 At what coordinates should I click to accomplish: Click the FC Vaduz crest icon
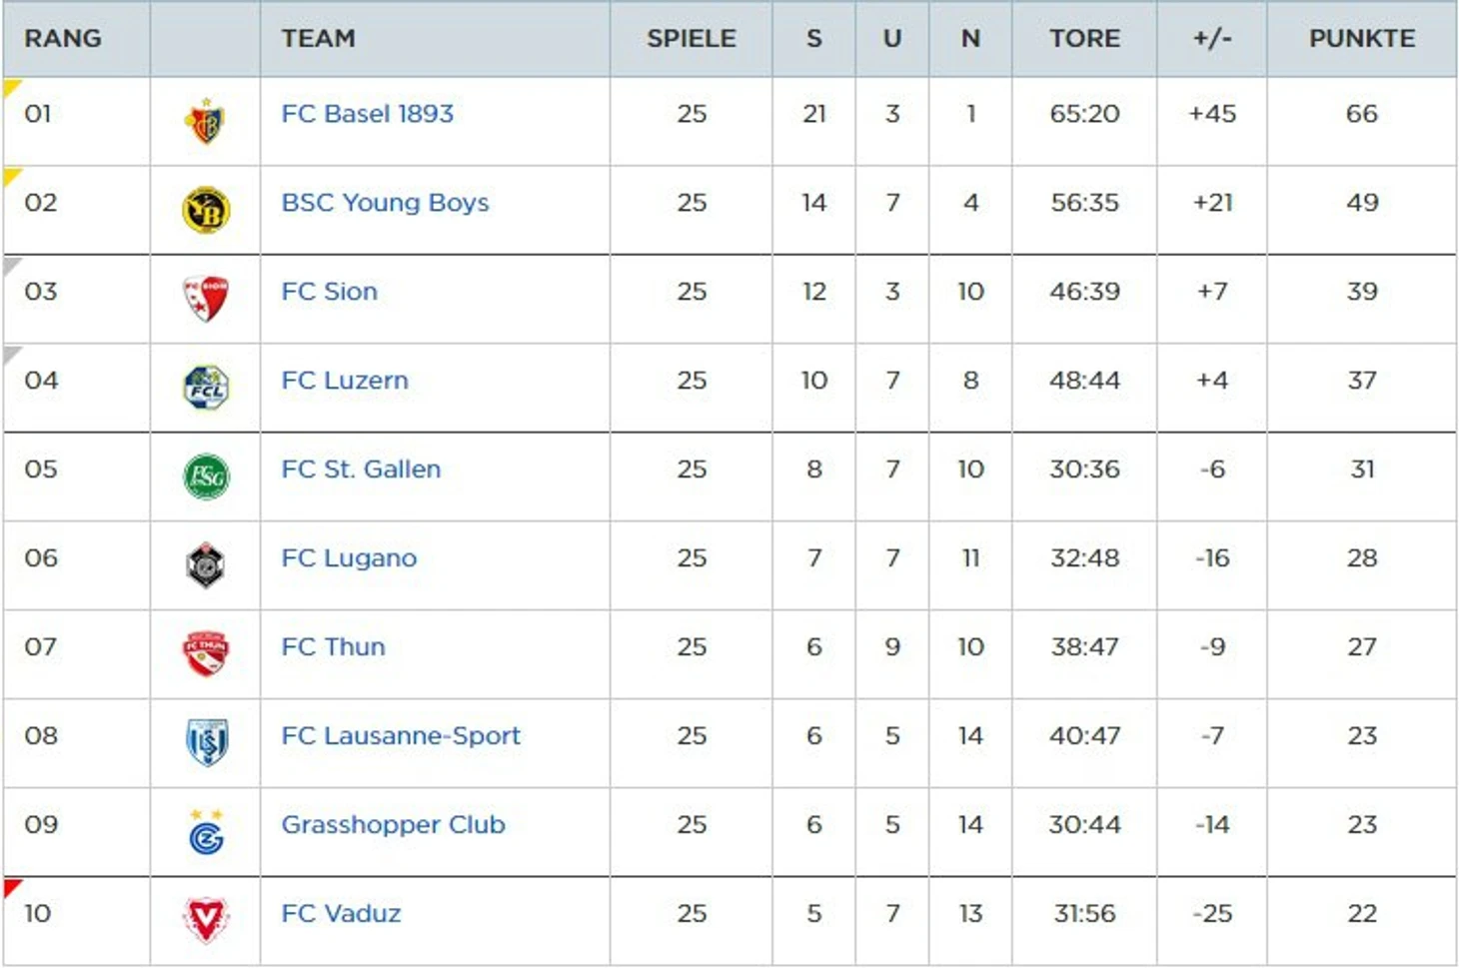click(x=206, y=920)
